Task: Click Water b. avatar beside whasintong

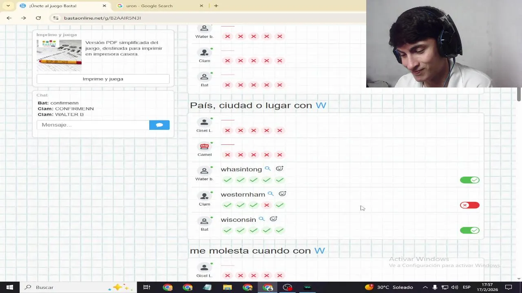Action: pyautogui.click(x=204, y=171)
